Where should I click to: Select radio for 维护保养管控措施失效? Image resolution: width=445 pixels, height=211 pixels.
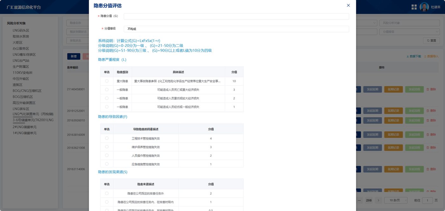[x=107, y=147]
